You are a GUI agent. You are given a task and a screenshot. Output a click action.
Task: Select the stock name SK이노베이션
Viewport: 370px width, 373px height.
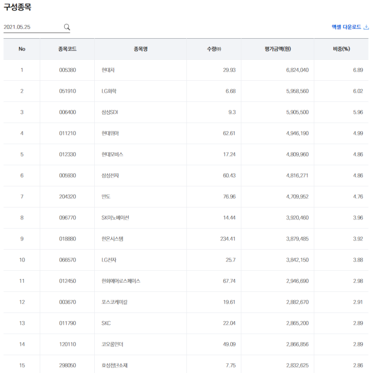[x=115, y=218]
